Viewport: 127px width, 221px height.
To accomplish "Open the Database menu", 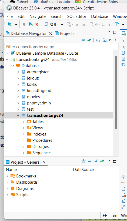I will click(x=99, y=17).
